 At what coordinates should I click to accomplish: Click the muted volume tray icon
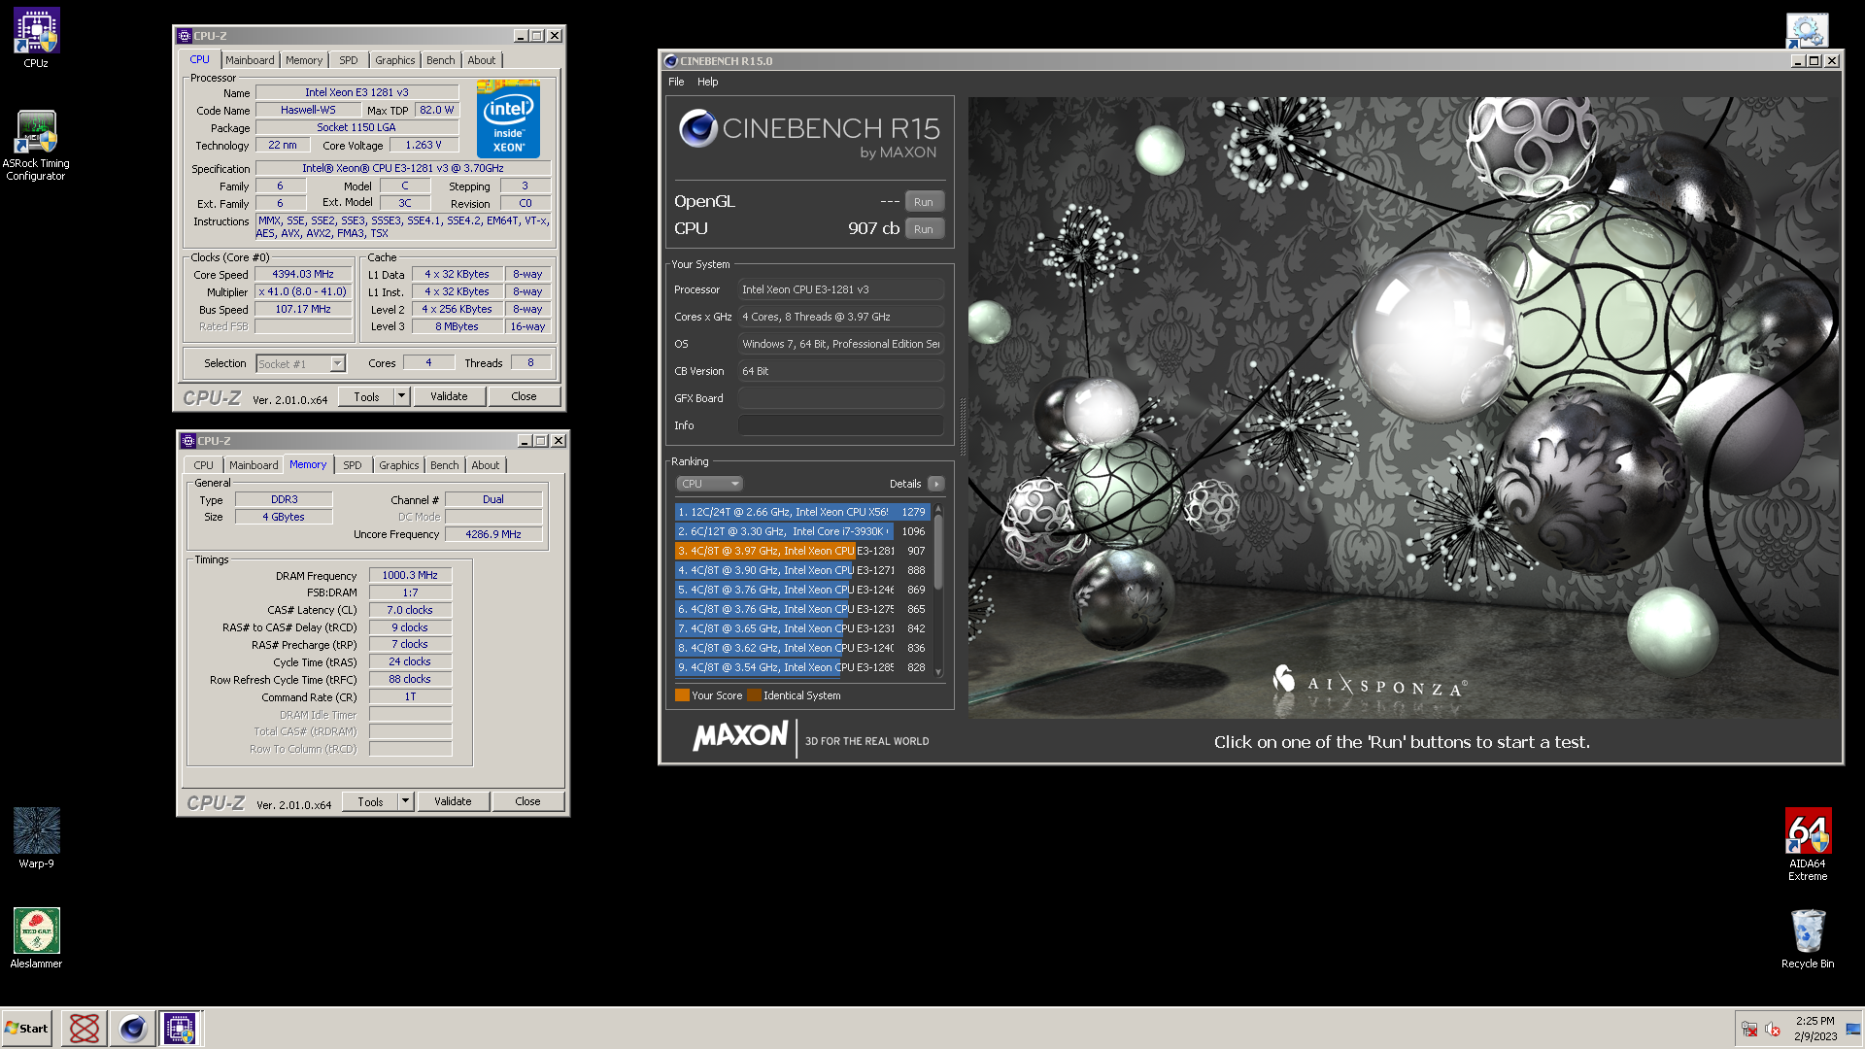pyautogui.click(x=1773, y=1030)
